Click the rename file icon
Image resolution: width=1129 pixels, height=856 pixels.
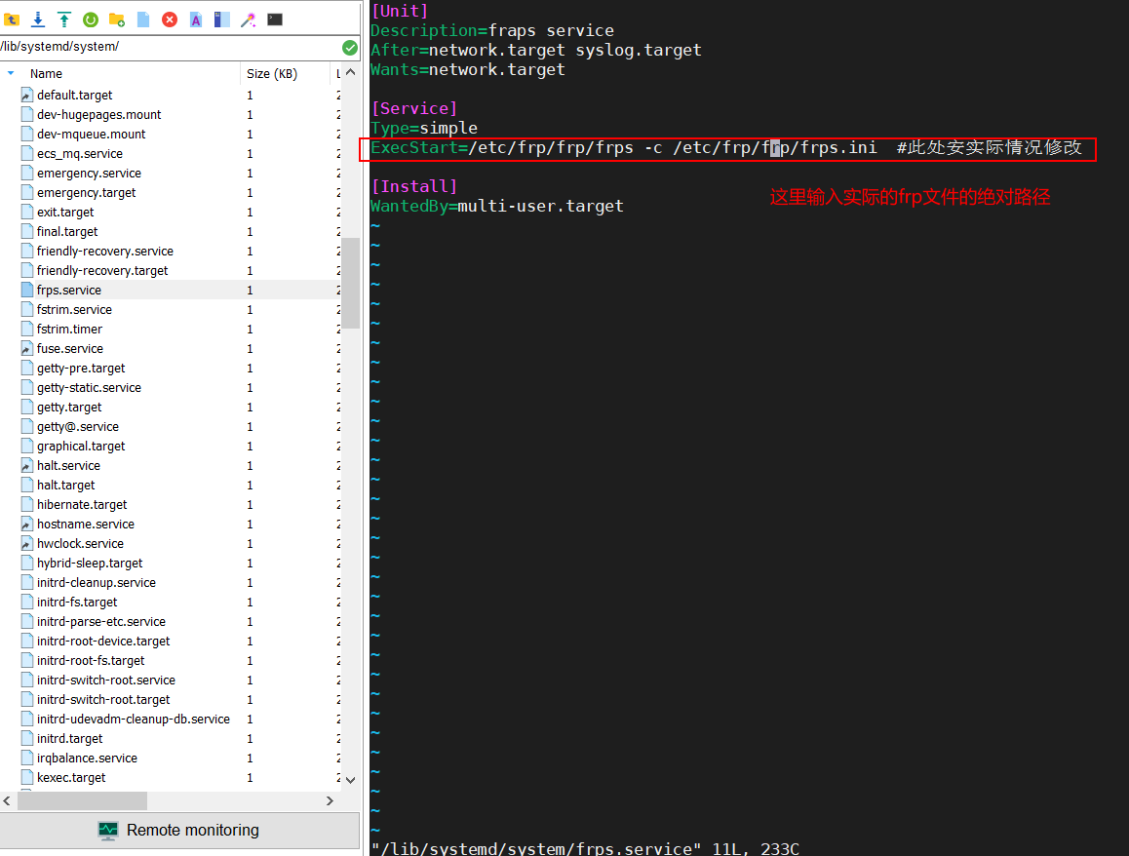click(196, 19)
